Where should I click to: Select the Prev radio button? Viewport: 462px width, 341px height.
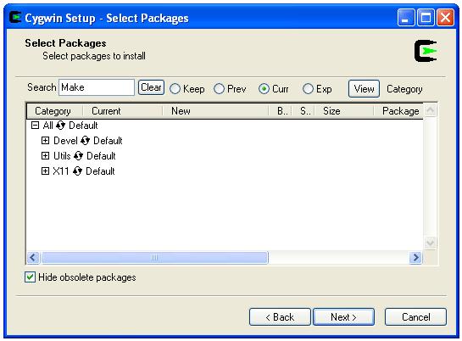pos(219,89)
